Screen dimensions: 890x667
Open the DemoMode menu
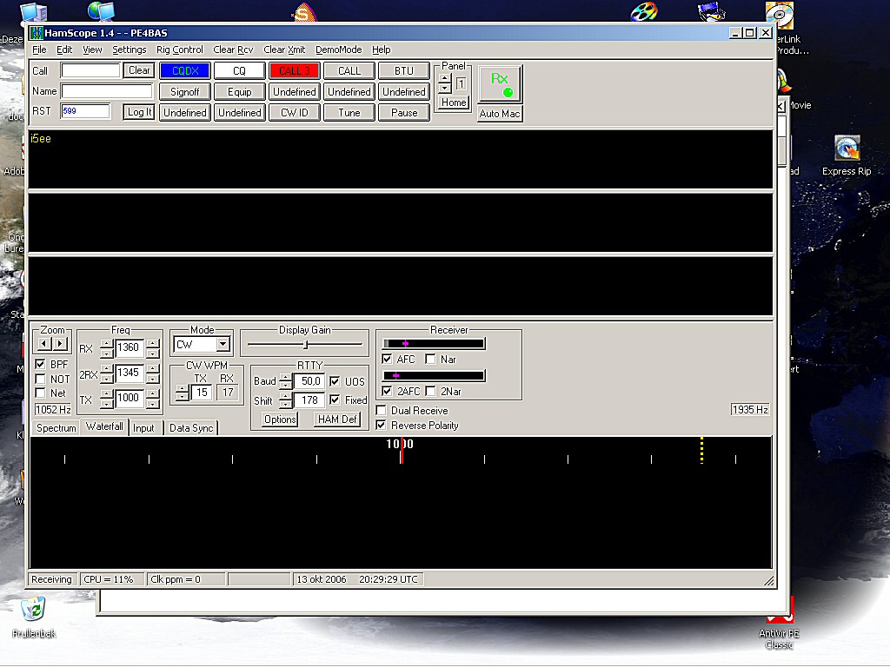click(338, 50)
